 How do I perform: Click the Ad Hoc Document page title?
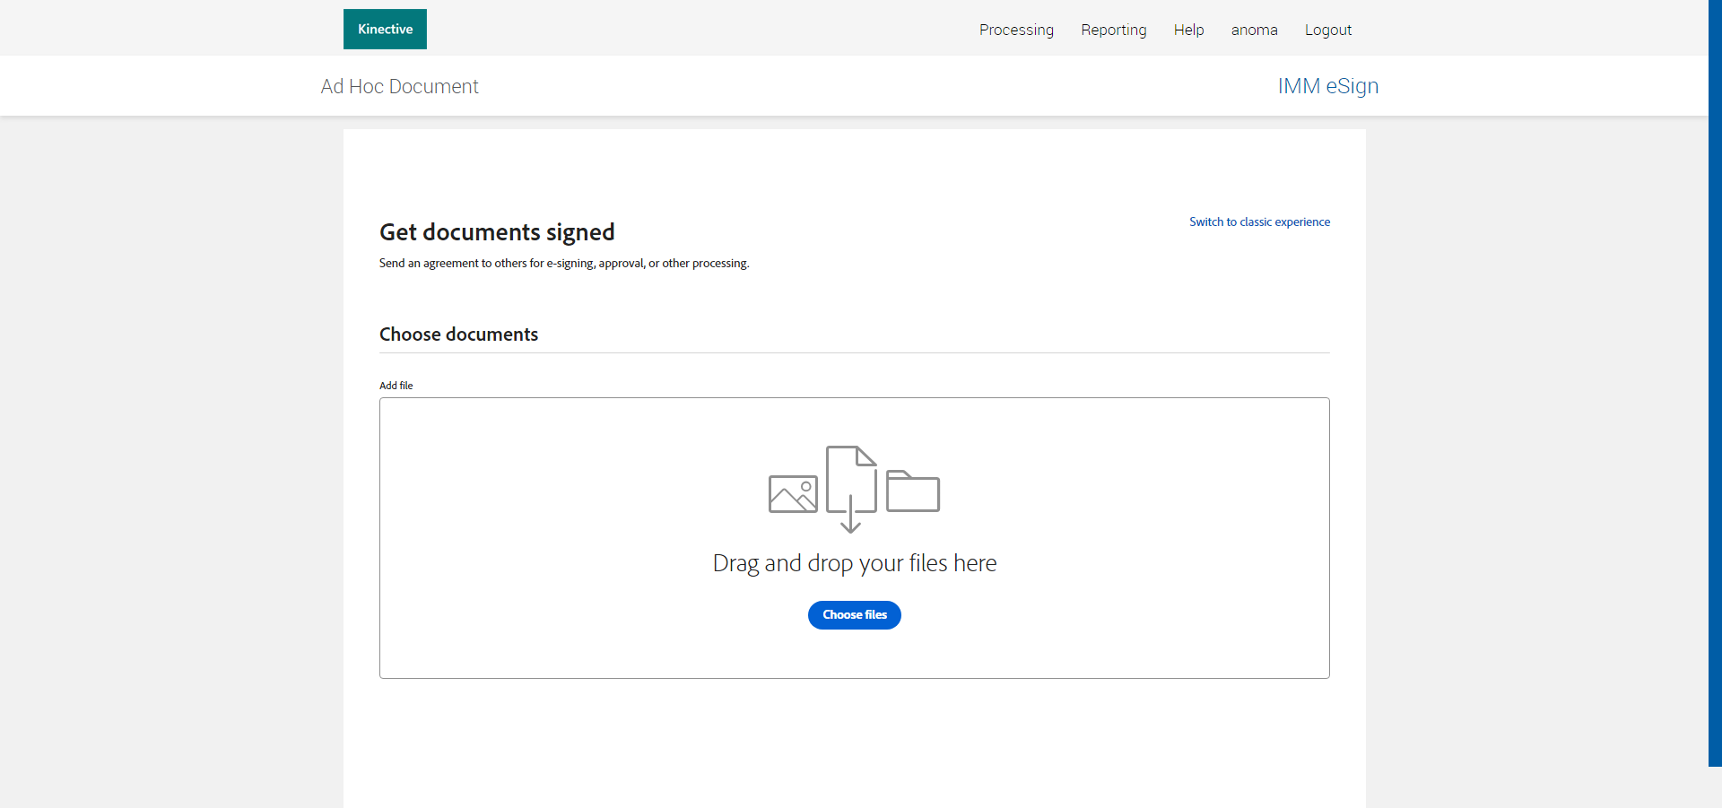pos(400,86)
